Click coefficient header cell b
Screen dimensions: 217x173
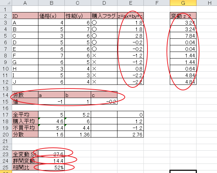(78, 95)
